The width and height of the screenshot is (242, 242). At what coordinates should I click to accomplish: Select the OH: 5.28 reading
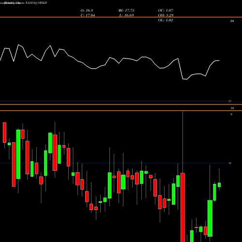(x=166, y=15)
